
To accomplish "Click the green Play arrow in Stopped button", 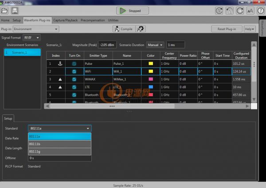I will pyautogui.click(x=122, y=11).
